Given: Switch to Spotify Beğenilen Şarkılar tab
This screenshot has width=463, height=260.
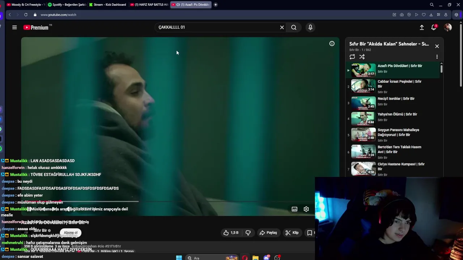Looking at the screenshot, I should click(67, 5).
